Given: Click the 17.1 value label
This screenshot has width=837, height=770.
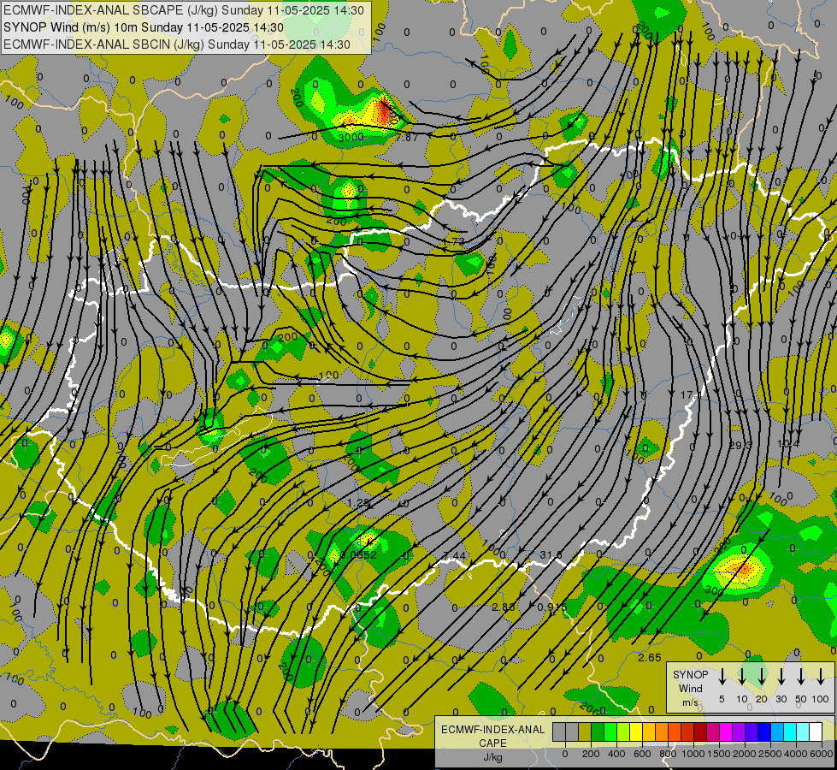Looking at the screenshot, I should (692, 395).
